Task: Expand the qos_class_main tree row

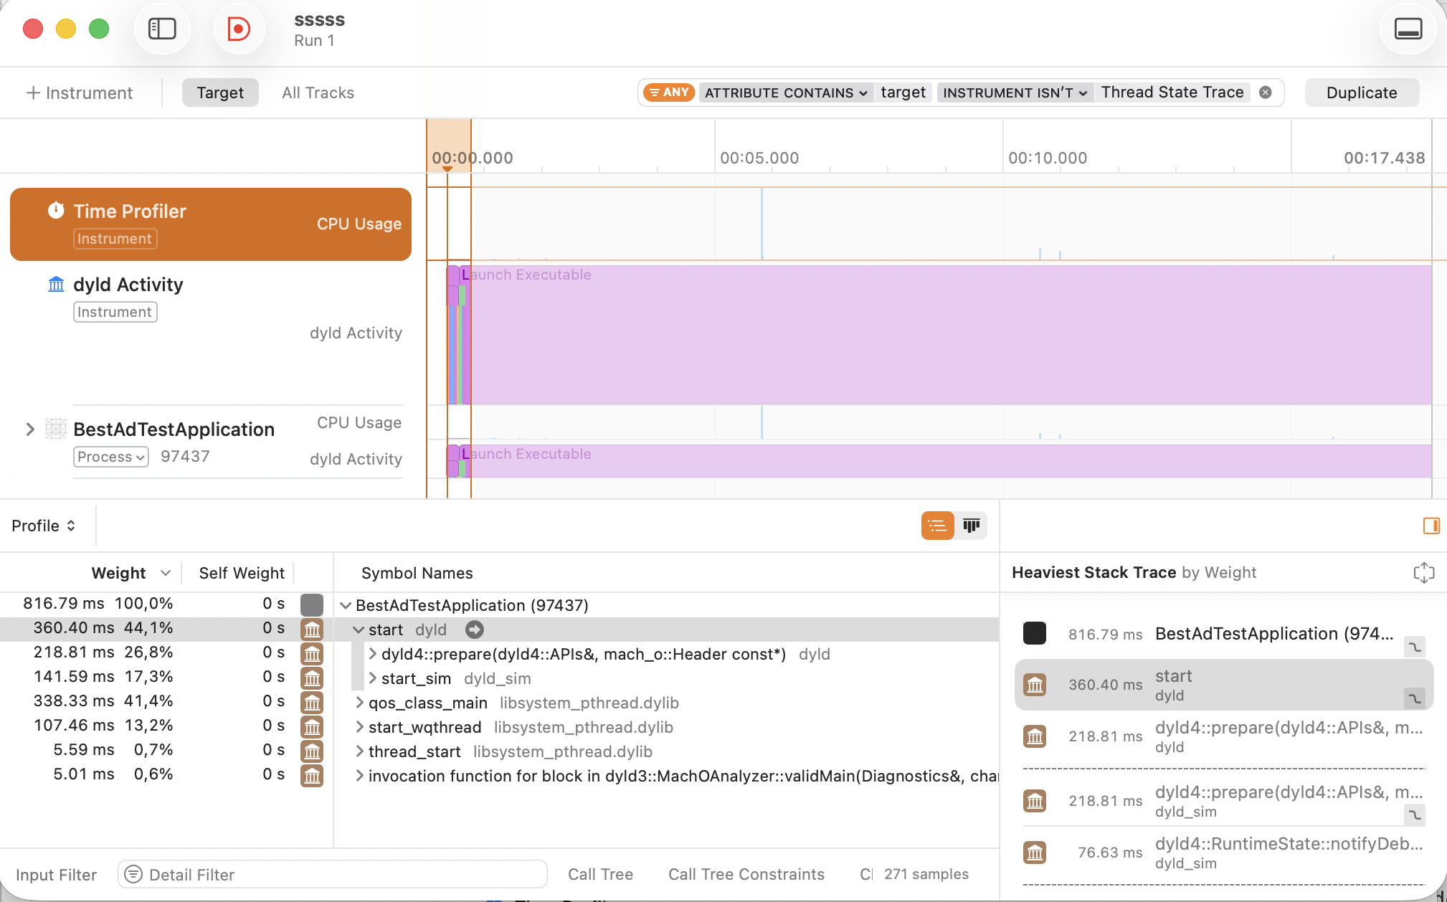Action: pos(359,703)
